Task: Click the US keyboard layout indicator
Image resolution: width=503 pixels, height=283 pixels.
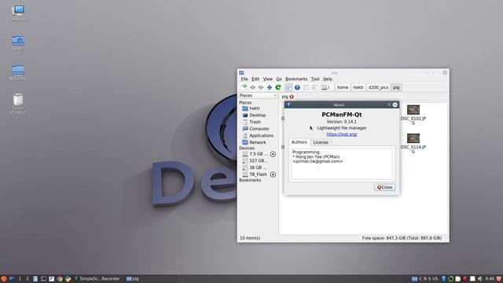Action: point(435,279)
